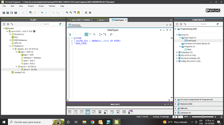Click the filter icon in COMPONENTS search box
Viewport: 224px width, 125px height.
(218, 24)
